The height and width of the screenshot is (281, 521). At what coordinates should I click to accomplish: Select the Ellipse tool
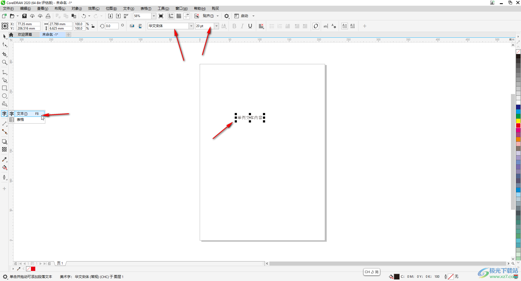tap(4, 96)
